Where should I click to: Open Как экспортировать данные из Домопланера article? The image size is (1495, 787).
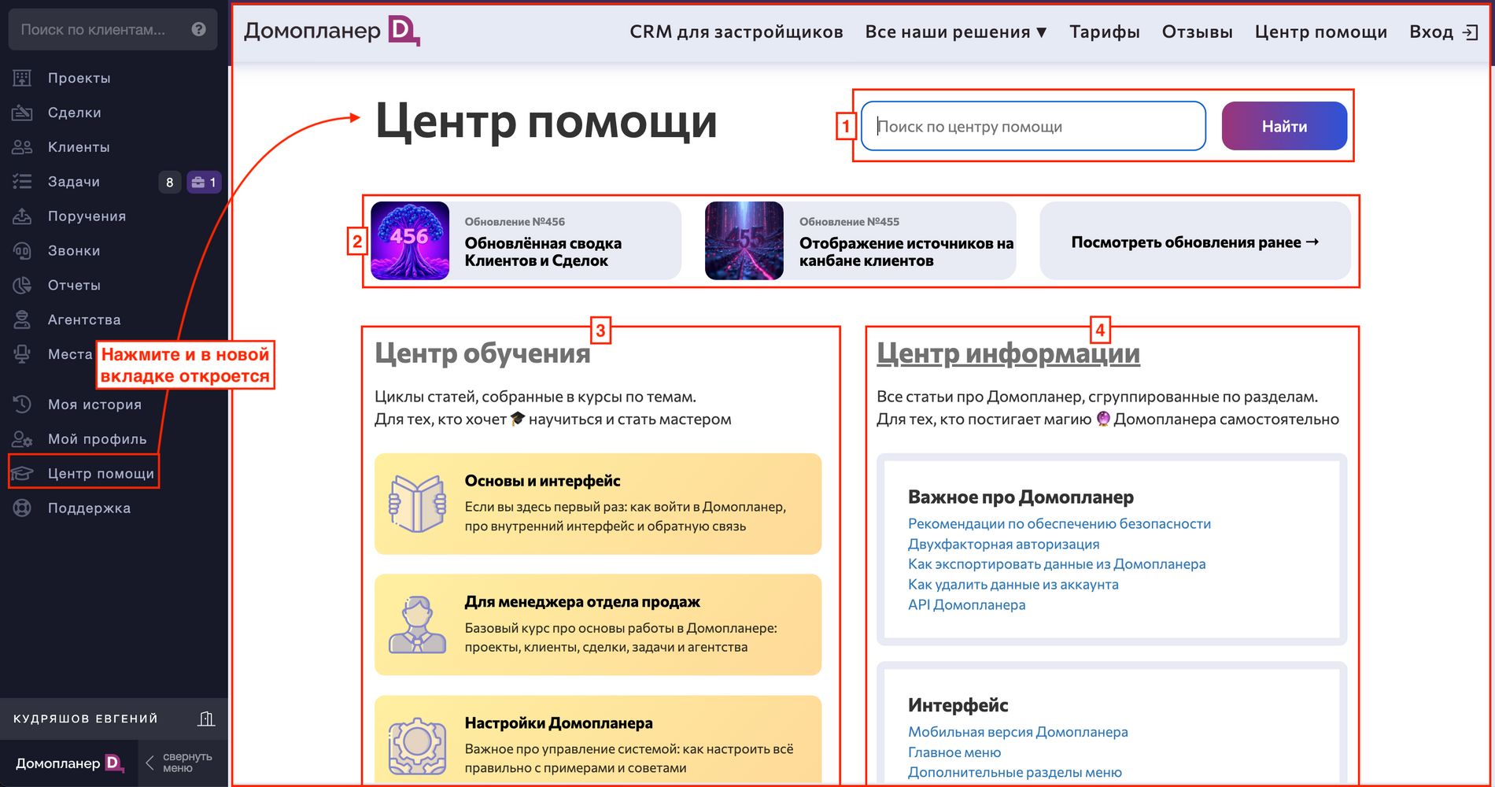(1057, 564)
